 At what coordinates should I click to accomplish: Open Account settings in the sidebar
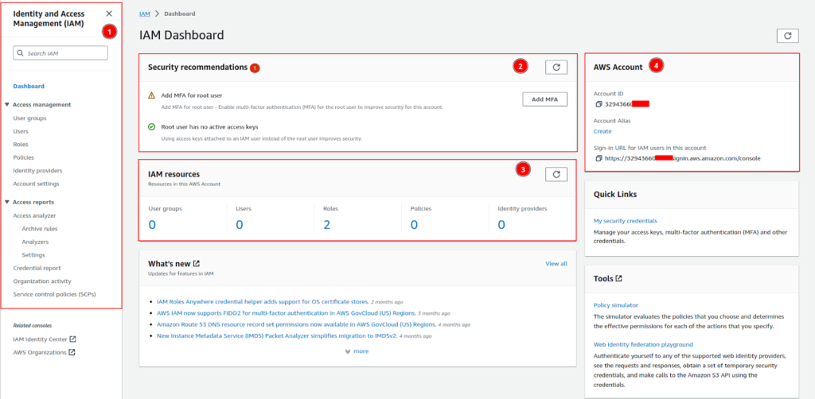point(36,184)
